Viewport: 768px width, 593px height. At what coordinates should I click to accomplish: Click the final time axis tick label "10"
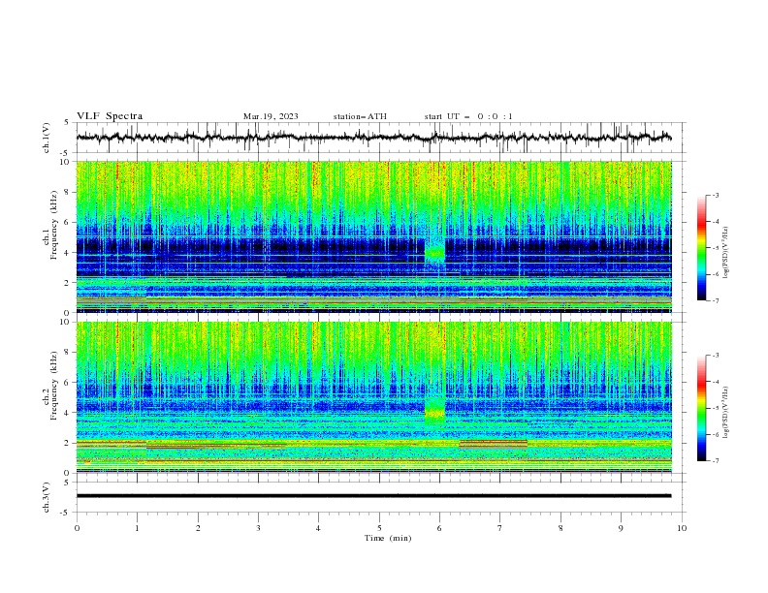tap(682, 528)
